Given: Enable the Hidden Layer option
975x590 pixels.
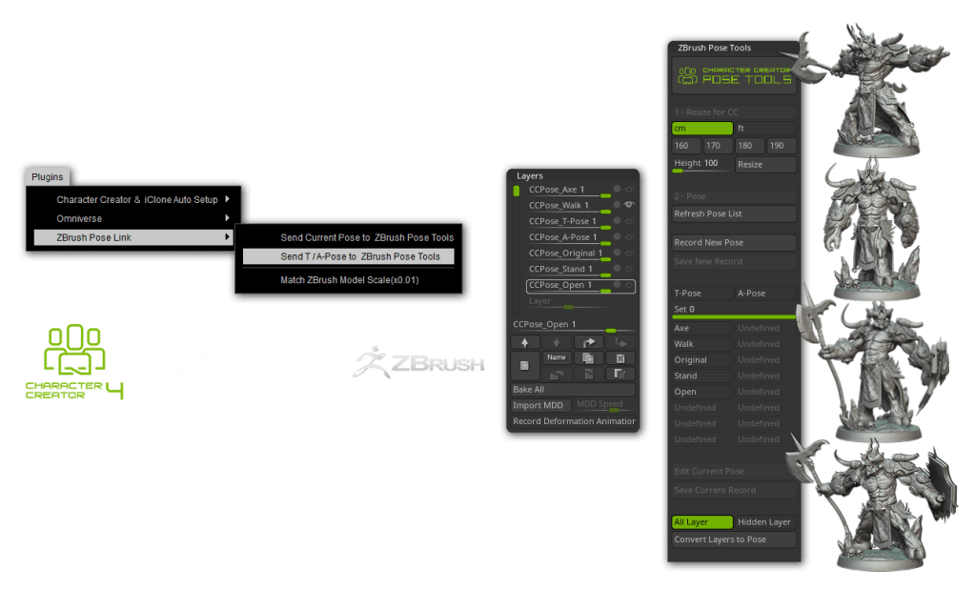Looking at the screenshot, I should coord(765,522).
